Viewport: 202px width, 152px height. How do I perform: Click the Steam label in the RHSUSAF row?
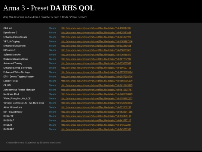click(x=52, y=120)
